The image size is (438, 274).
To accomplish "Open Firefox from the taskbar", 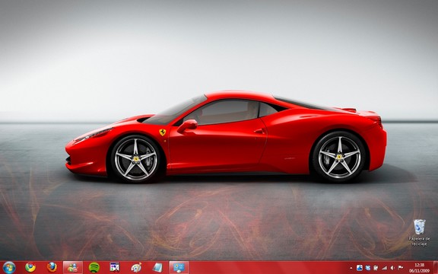I will (52, 267).
